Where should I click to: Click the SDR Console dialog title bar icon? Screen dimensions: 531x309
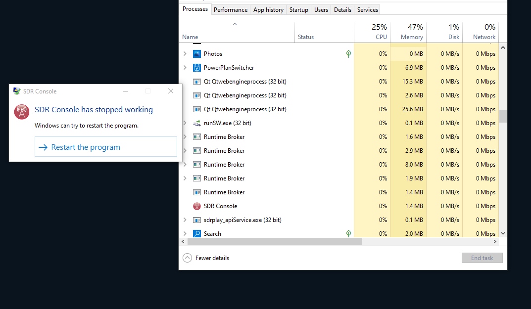[x=17, y=91]
